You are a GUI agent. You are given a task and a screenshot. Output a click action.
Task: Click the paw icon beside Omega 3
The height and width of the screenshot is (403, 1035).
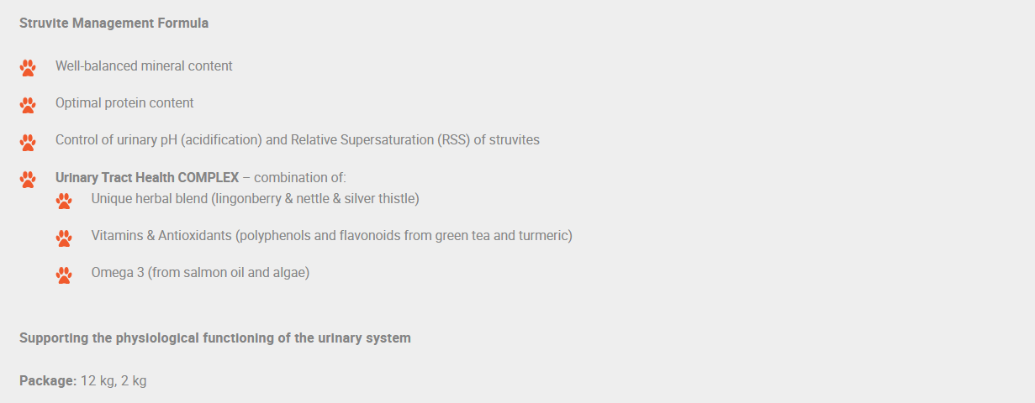click(x=64, y=275)
